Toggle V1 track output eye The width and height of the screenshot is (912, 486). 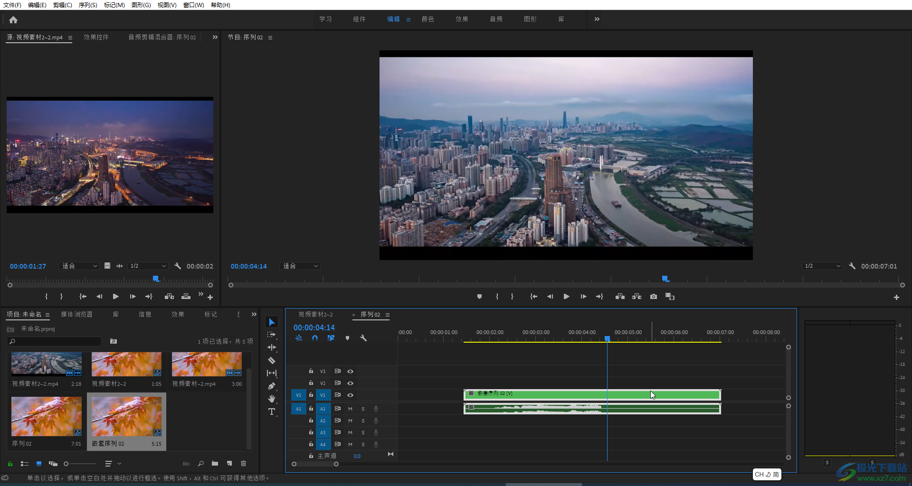coord(350,395)
